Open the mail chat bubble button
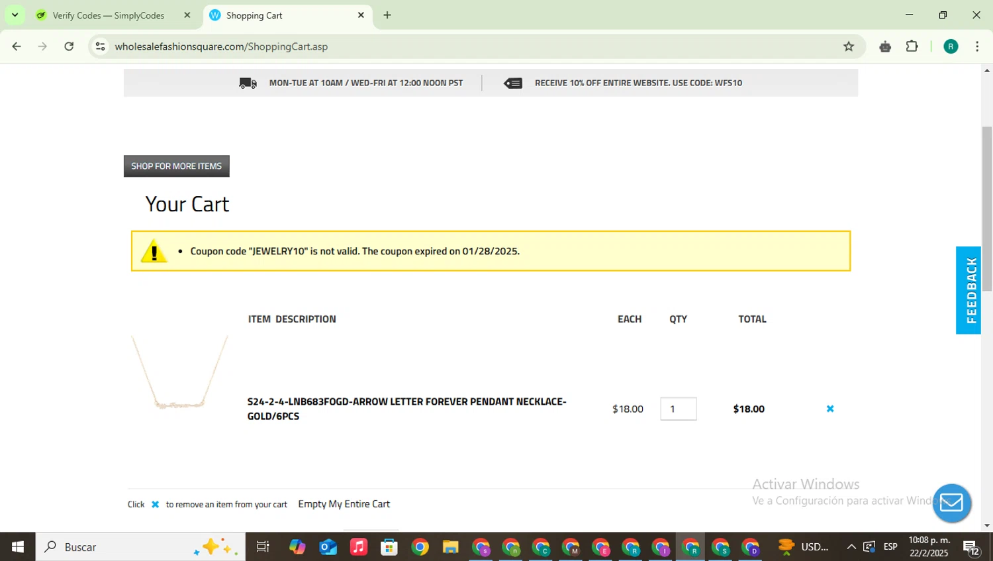 (951, 503)
